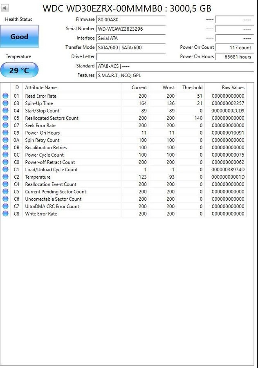Select the Power Cycle Count attribute name
258x368 pixels.
45,155
